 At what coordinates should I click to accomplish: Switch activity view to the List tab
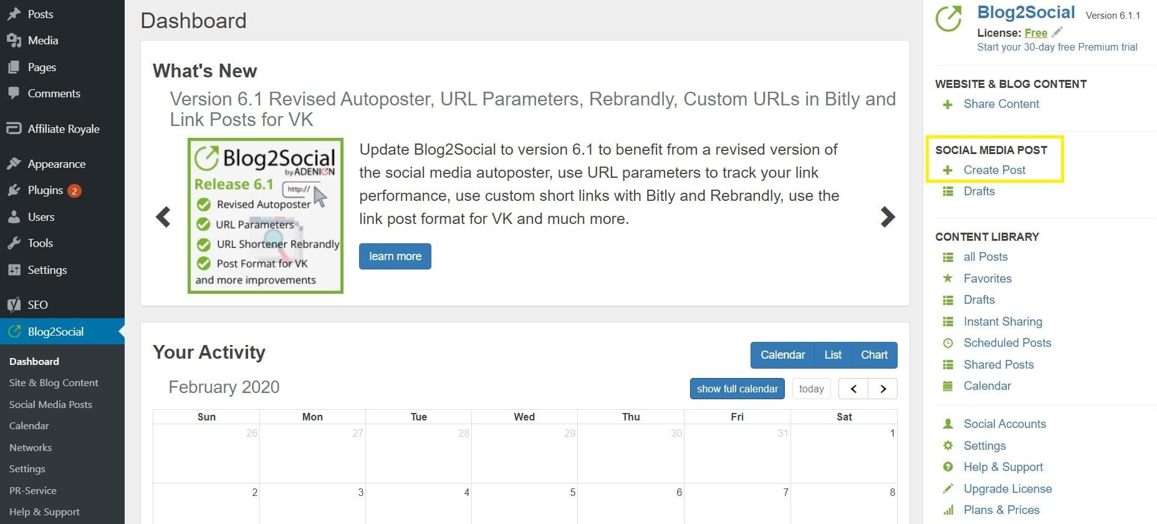(x=833, y=355)
